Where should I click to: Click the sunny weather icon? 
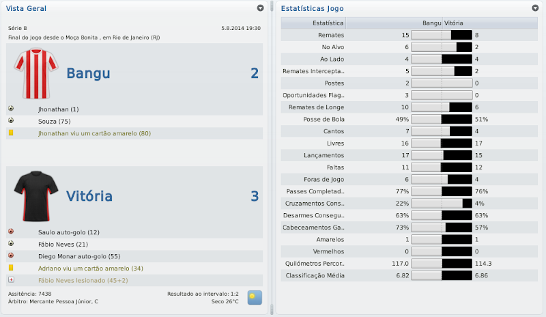255,298
